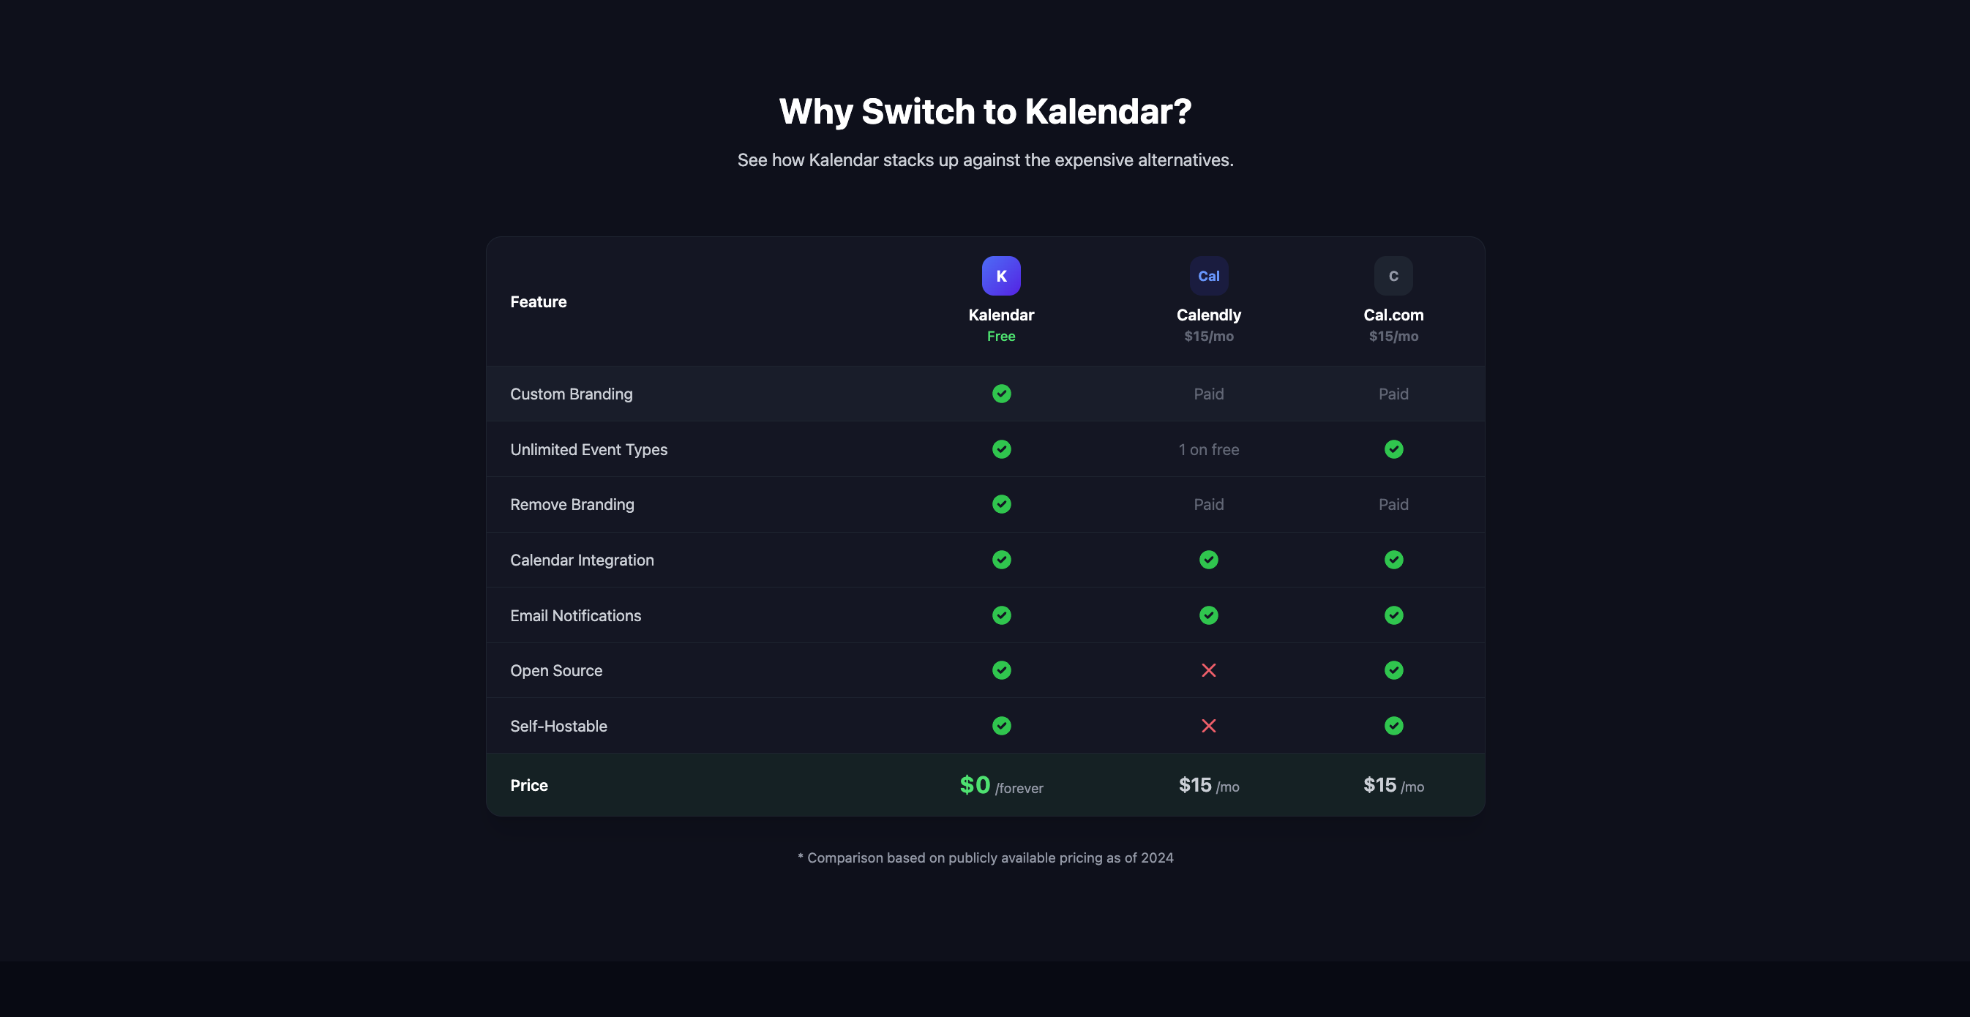Click the '1 on free' Calendly cell

click(x=1208, y=450)
